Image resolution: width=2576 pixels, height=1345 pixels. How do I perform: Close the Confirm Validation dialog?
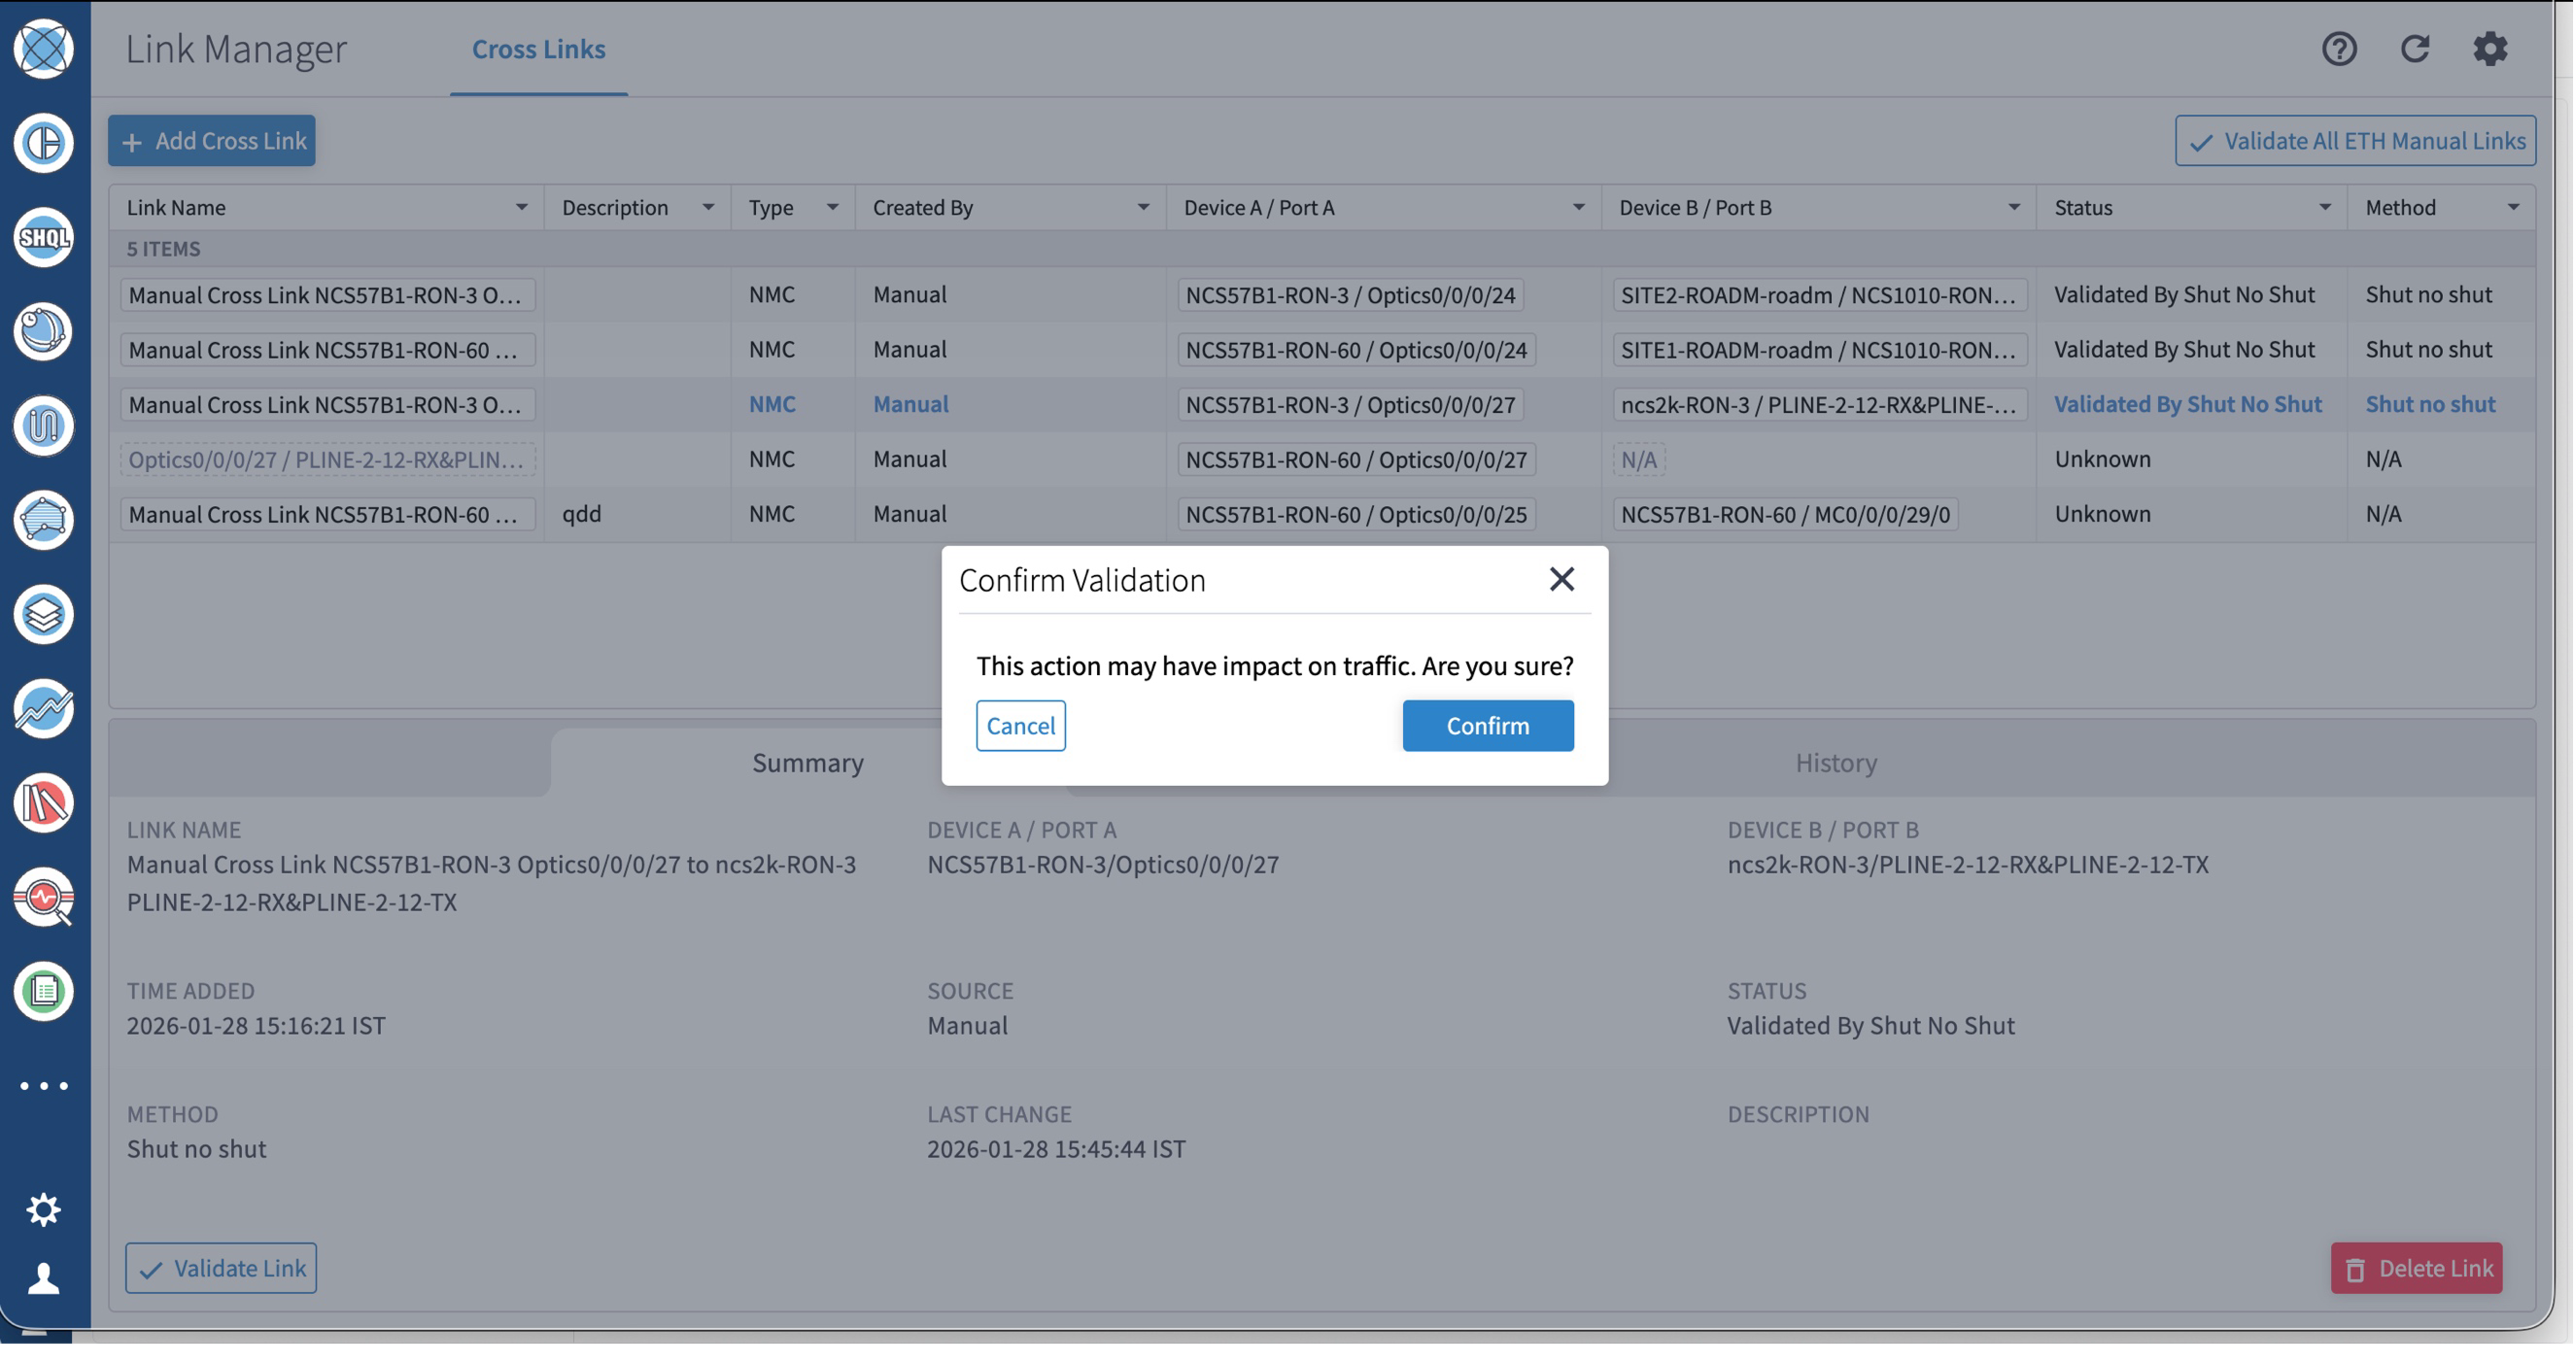click(1561, 579)
